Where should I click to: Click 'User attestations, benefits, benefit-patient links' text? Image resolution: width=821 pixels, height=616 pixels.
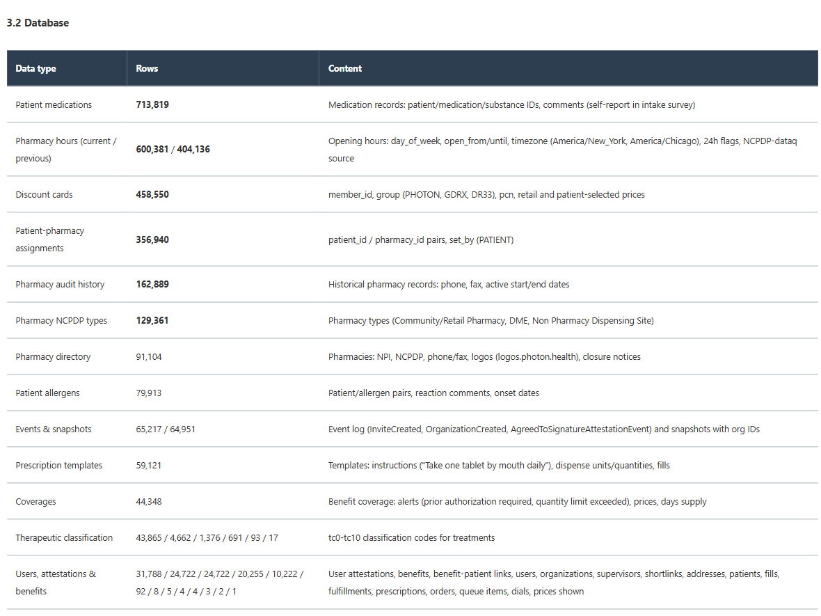click(554, 583)
